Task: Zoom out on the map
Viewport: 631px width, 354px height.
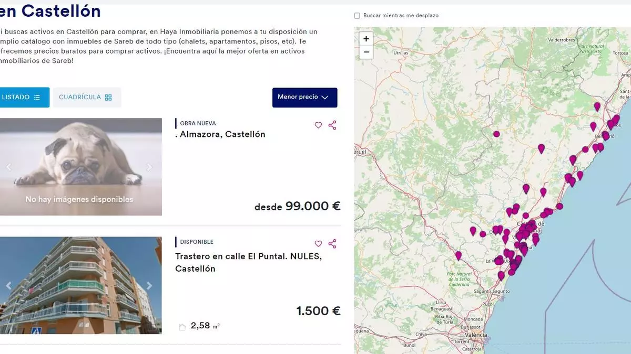Action: (366, 52)
